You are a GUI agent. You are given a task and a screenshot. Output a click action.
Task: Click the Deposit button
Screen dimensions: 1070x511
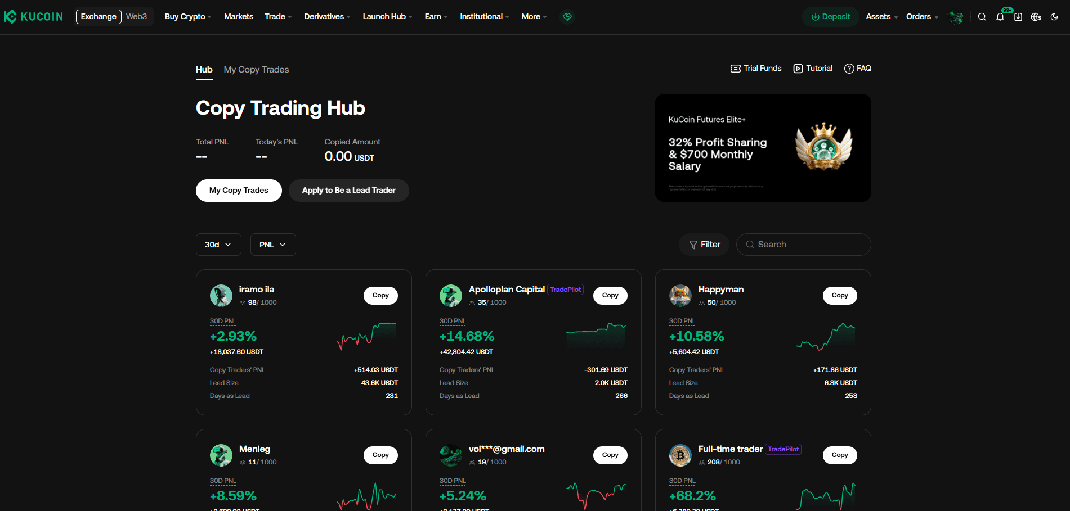830,17
